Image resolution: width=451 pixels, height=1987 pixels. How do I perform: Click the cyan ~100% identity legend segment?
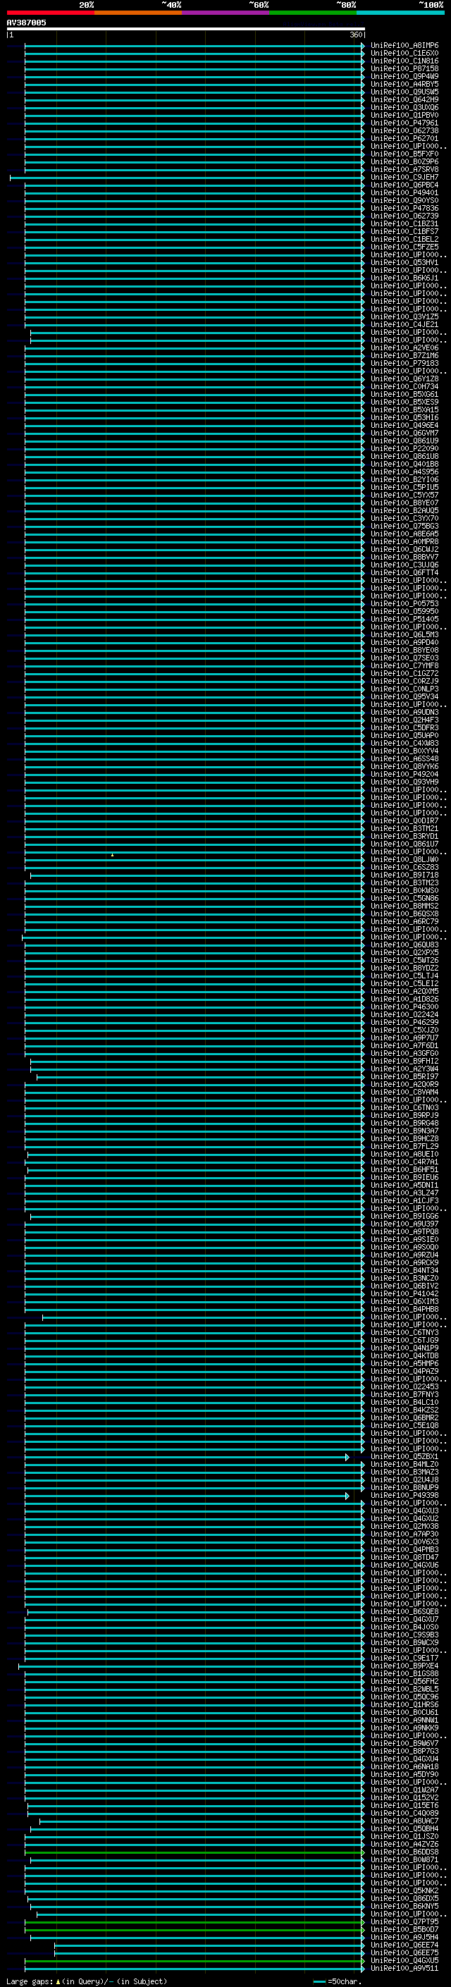click(401, 13)
